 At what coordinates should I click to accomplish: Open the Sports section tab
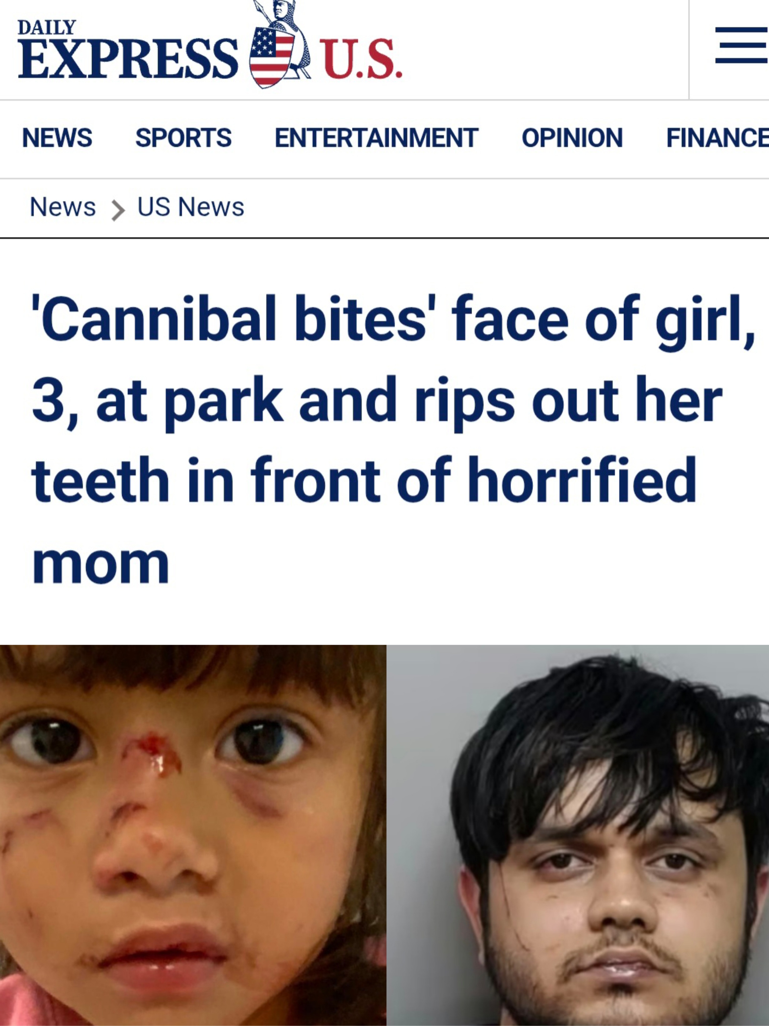(183, 138)
